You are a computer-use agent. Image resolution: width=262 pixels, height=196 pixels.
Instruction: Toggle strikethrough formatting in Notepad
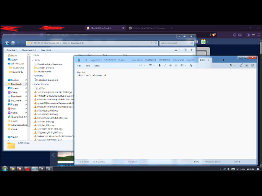click(170, 65)
